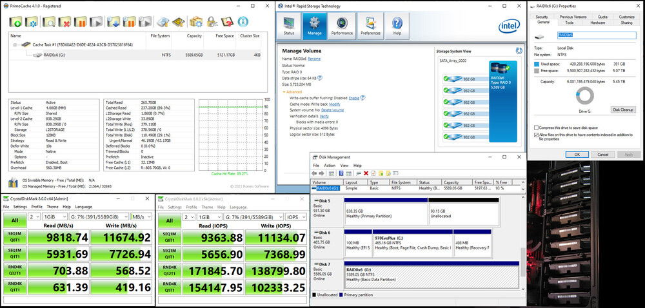Click Disk Management back arrow toolbar icon
The height and width of the screenshot is (308, 645).
point(314,173)
